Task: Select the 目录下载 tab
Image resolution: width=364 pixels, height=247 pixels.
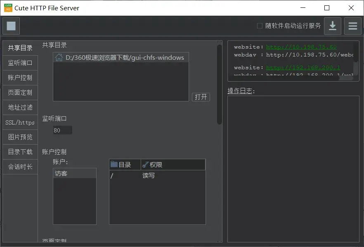Action: pos(20,152)
